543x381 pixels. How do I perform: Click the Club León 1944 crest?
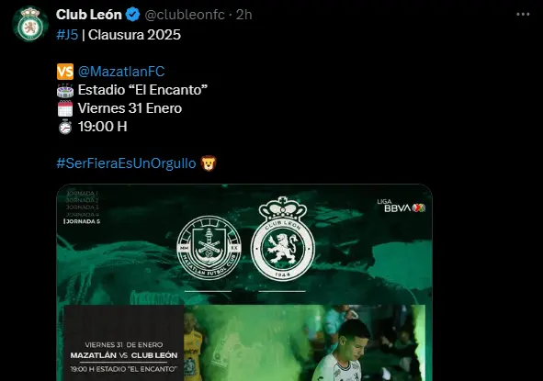point(283,239)
